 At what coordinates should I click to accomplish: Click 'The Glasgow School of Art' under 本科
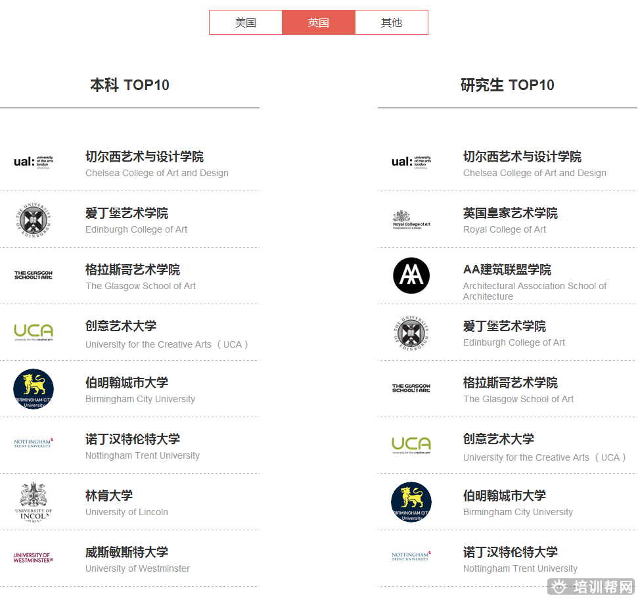[141, 286]
